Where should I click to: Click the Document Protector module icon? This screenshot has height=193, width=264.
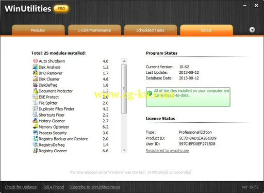click(x=36, y=91)
